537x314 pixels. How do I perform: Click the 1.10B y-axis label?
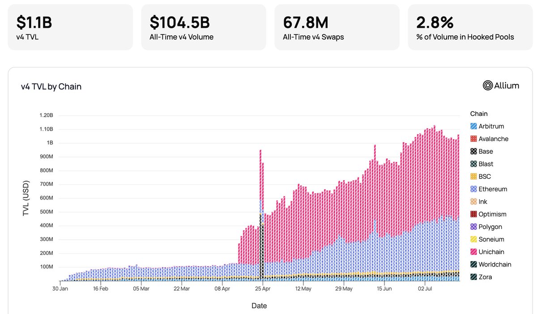46,129
